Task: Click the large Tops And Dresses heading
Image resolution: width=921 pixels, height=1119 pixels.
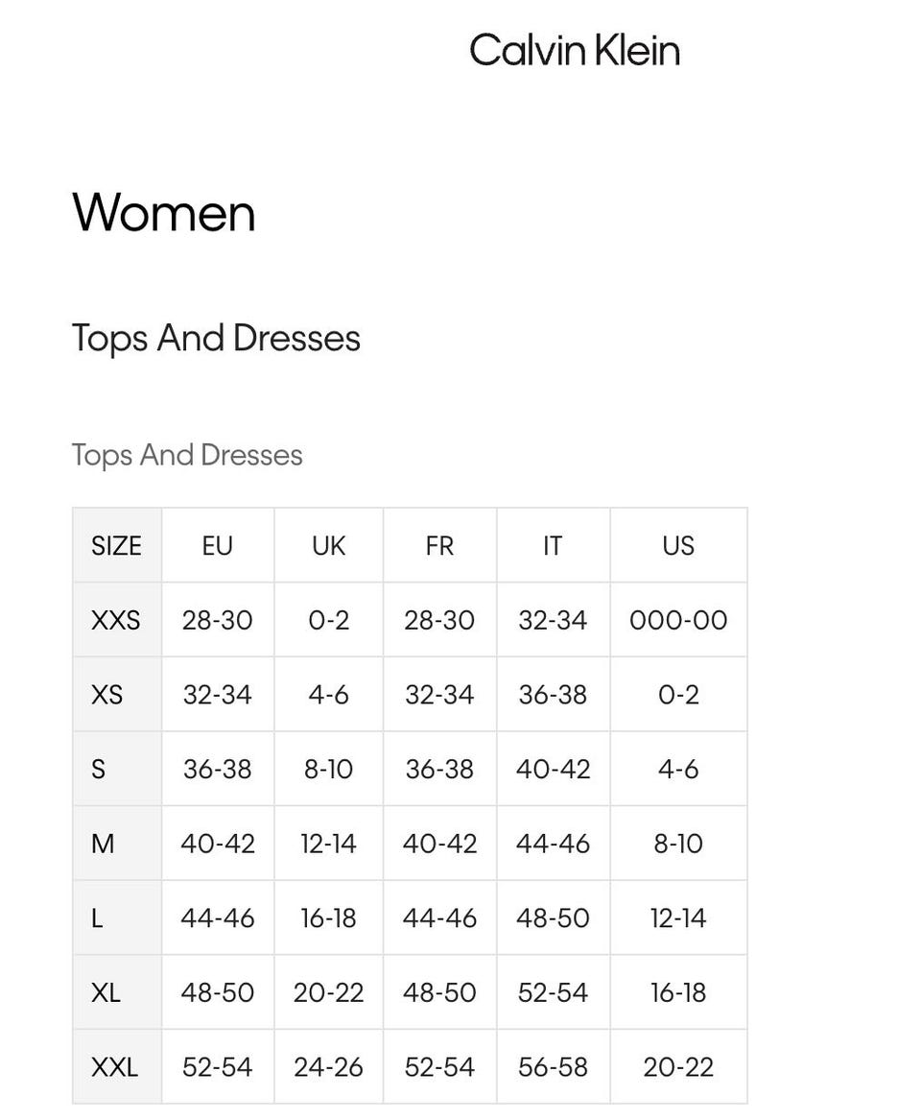Action: tap(216, 338)
